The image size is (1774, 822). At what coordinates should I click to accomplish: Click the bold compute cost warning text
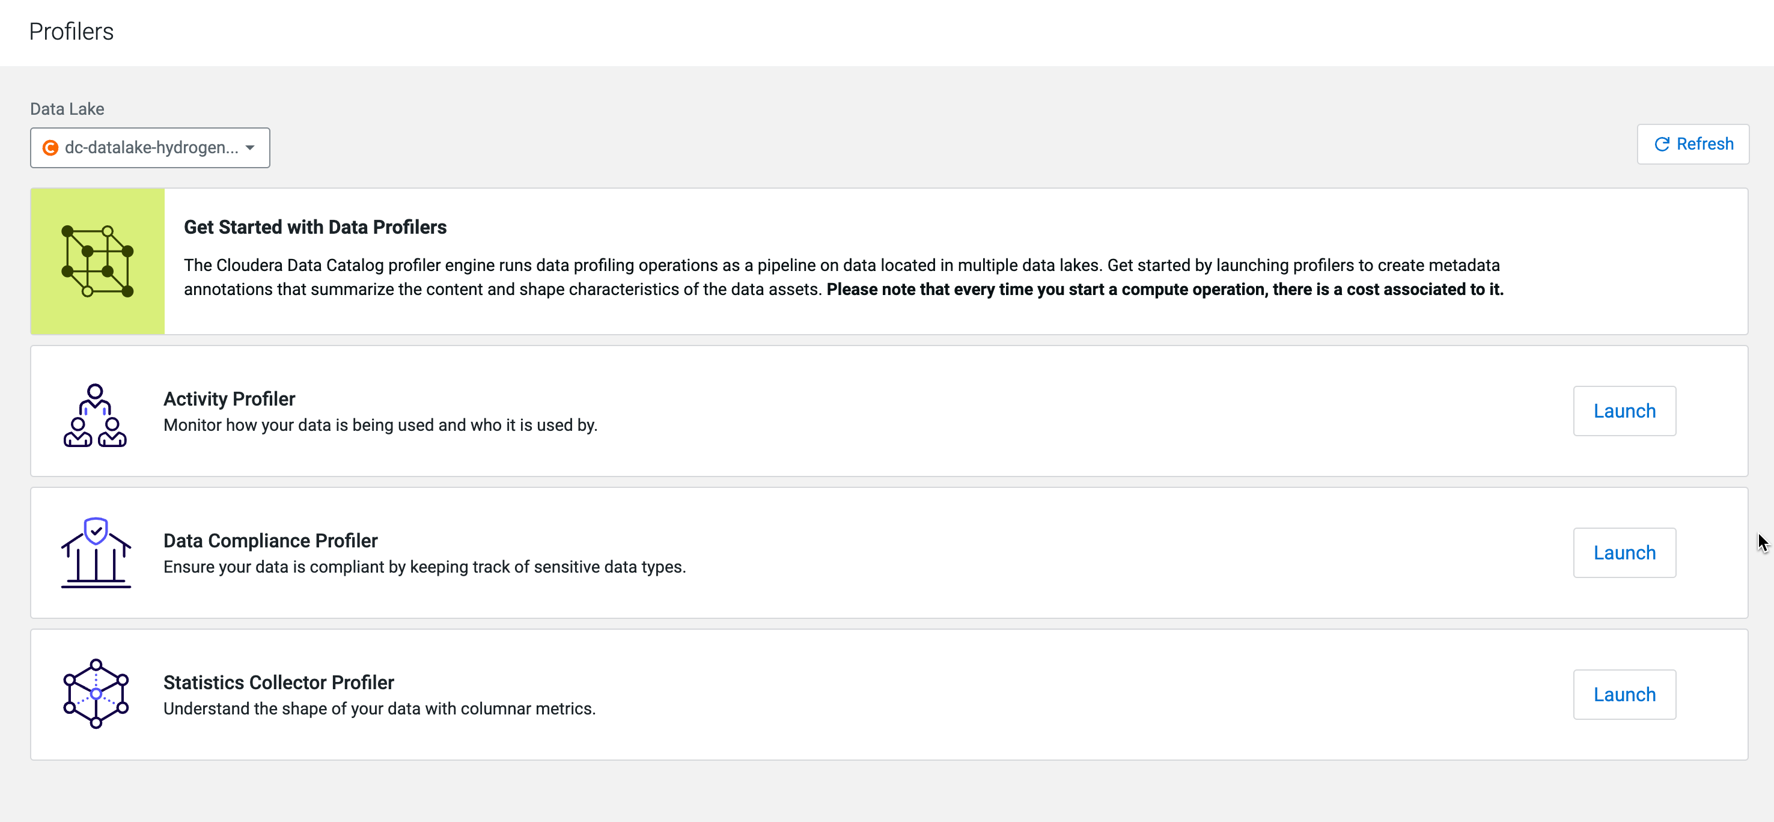pos(1165,289)
